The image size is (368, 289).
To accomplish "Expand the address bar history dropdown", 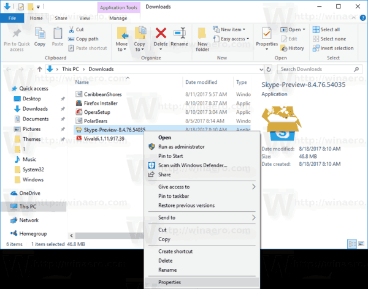I will click(261, 69).
